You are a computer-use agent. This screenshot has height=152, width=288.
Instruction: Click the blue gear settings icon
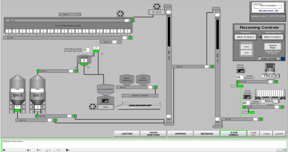pyautogui.click(x=283, y=59)
